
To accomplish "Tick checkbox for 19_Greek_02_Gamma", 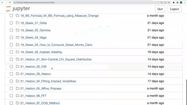I will point(11,30).
